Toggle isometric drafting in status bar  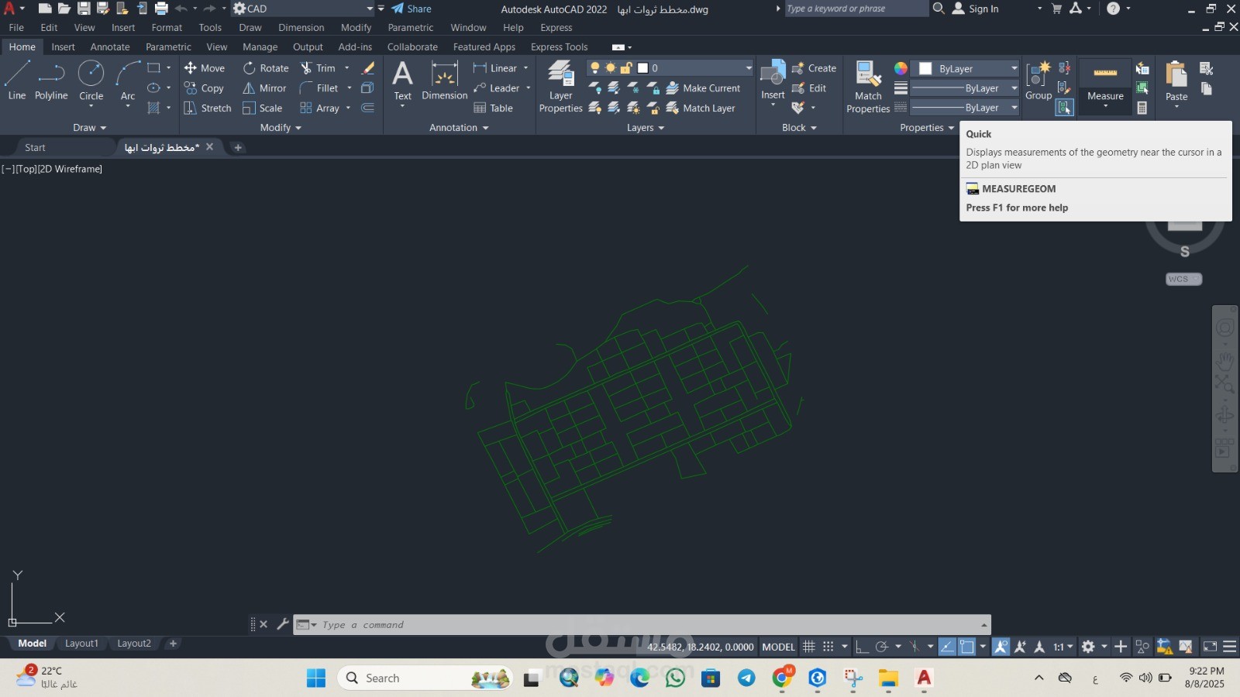coord(914,647)
